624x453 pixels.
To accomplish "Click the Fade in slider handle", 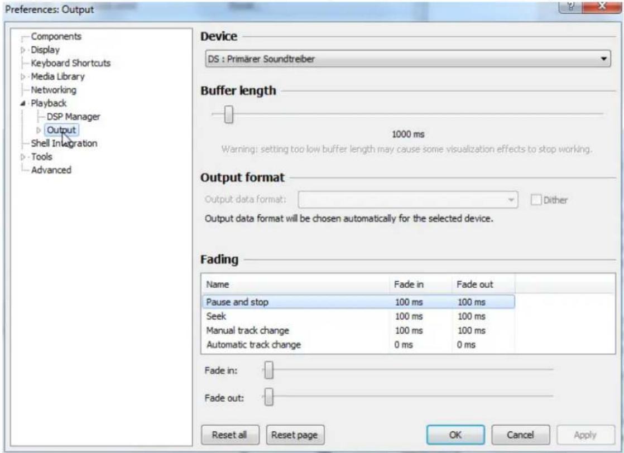I will click(269, 370).
